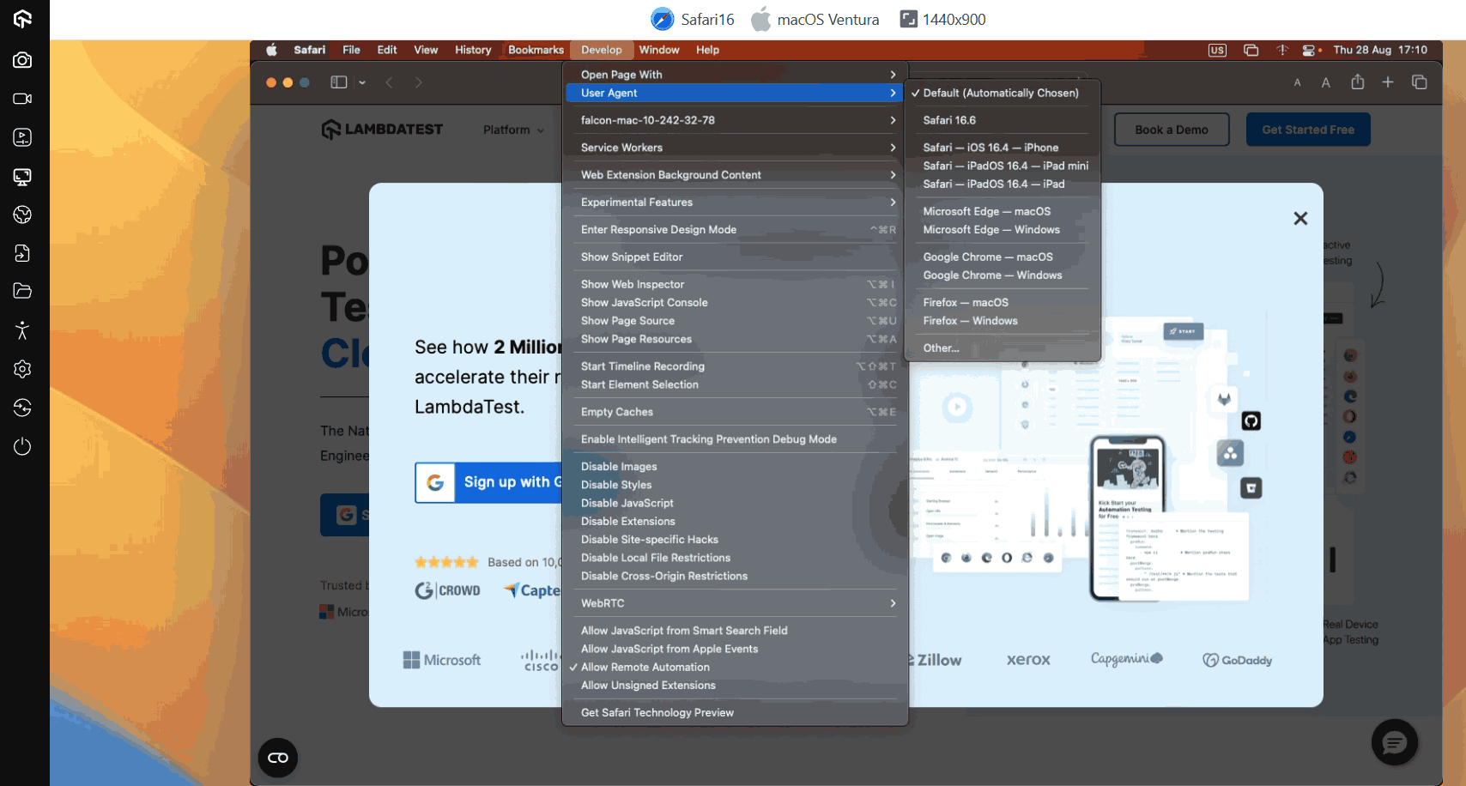Expand the Service Workers submenu
1466x786 pixels.
[735, 148]
